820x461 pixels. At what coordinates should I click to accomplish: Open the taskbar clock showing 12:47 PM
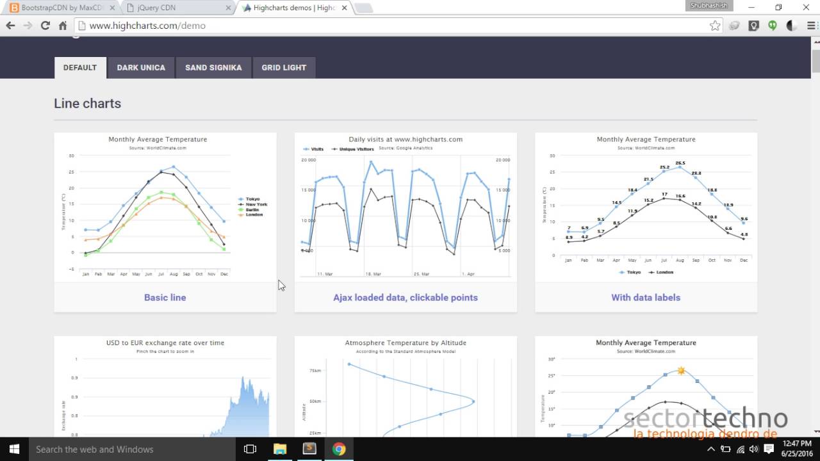pyautogui.click(x=798, y=449)
